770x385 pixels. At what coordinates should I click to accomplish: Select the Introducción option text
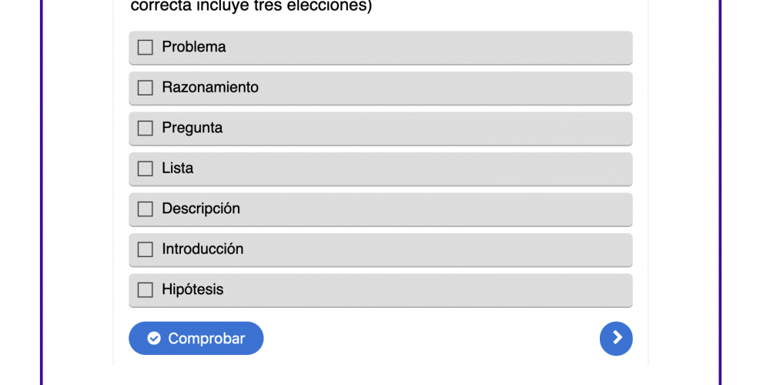click(203, 249)
